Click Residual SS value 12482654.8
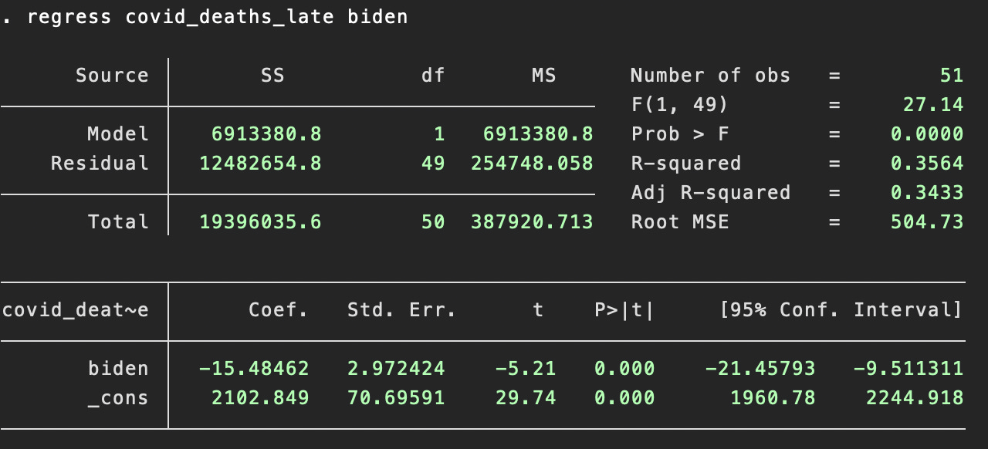 click(260, 164)
